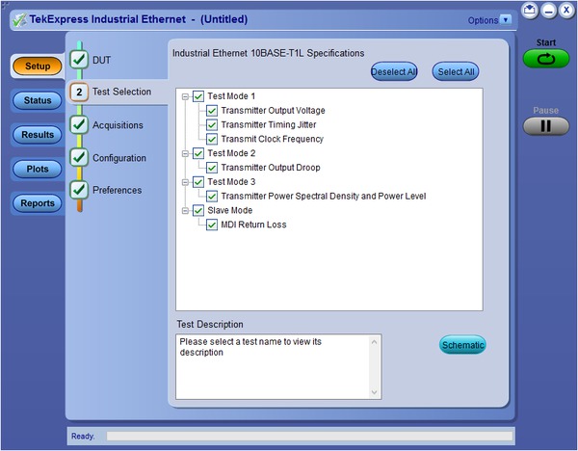578x451 pixels.
Task: Switch to the Results panel
Action: [38, 135]
